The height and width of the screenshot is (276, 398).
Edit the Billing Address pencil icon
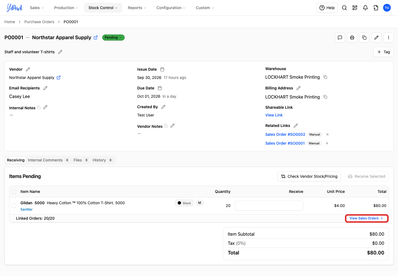(298, 88)
